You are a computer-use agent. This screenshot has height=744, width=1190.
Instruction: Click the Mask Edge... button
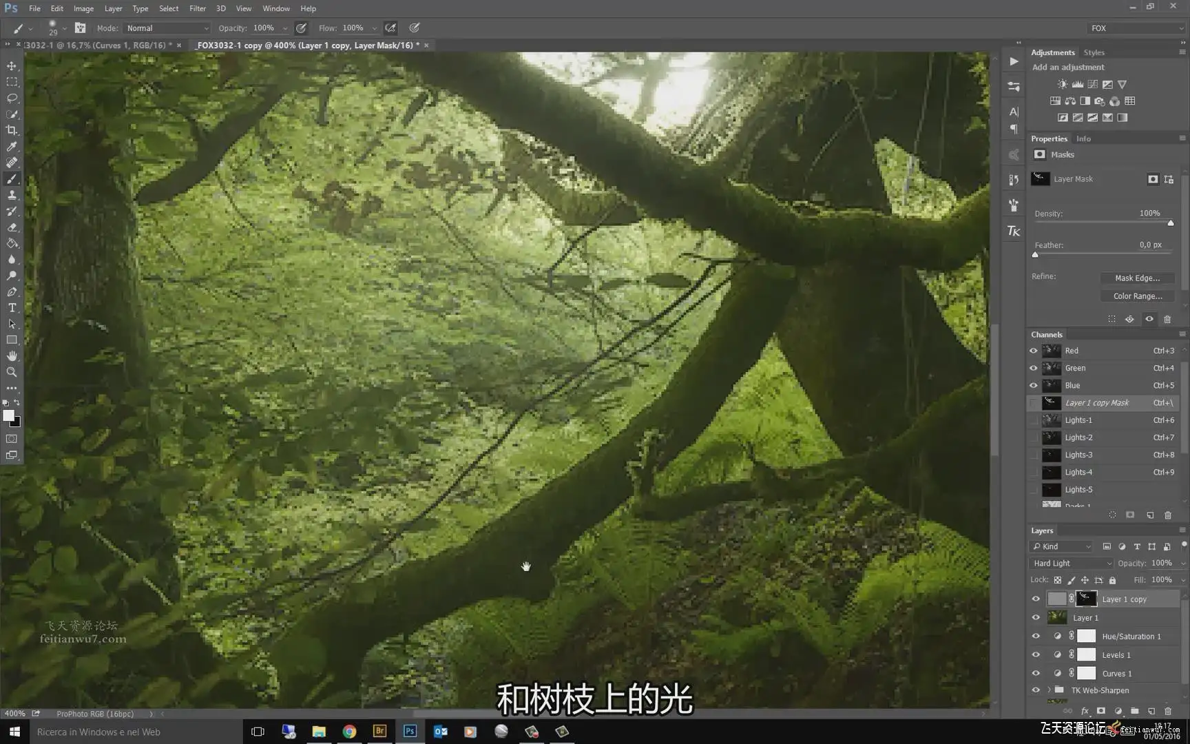(x=1137, y=278)
